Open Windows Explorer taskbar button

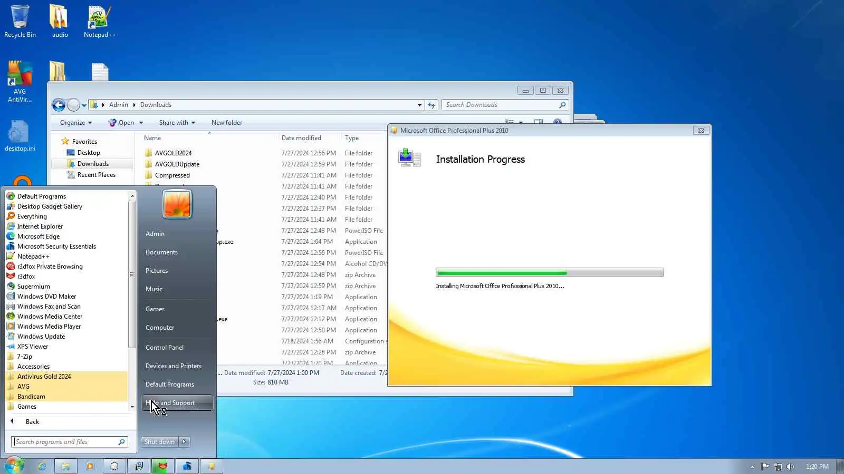point(66,466)
